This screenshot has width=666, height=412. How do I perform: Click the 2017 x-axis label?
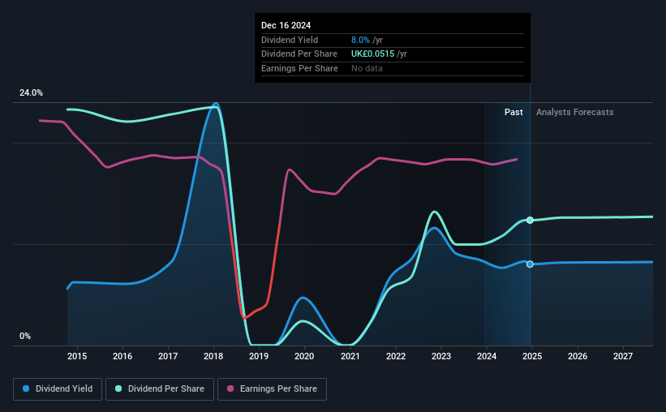click(168, 356)
